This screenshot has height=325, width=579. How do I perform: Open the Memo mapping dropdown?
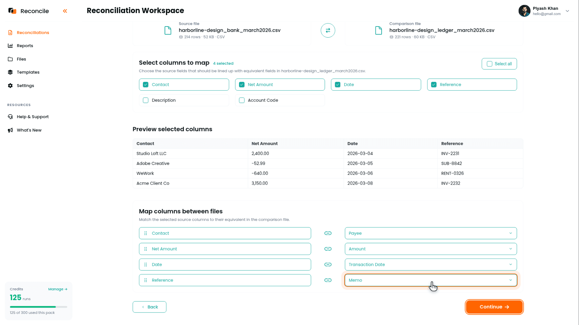pyautogui.click(x=431, y=280)
